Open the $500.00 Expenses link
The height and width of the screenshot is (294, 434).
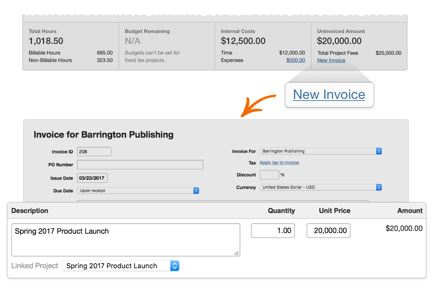coord(295,60)
